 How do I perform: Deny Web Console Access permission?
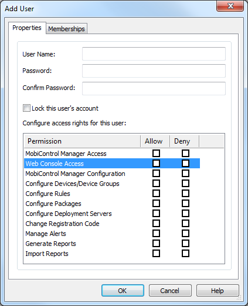[x=185, y=164]
